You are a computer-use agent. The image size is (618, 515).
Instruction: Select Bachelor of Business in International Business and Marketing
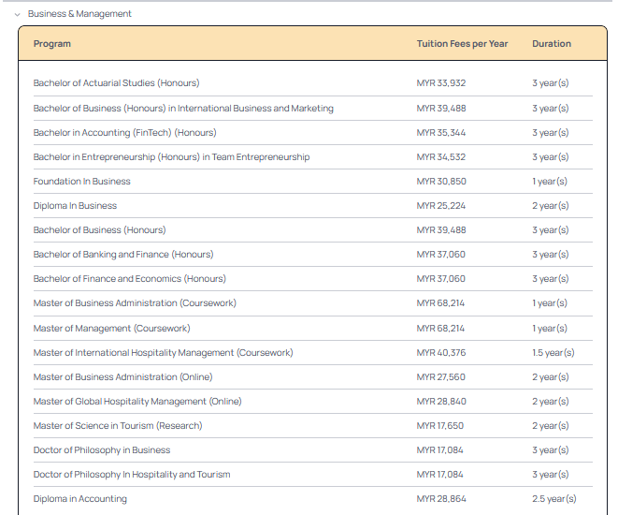183,108
